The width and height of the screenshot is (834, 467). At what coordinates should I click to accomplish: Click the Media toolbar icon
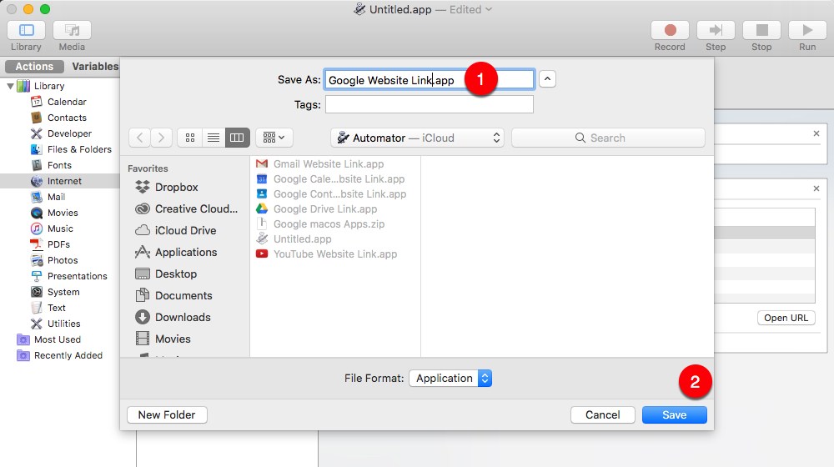point(72,30)
